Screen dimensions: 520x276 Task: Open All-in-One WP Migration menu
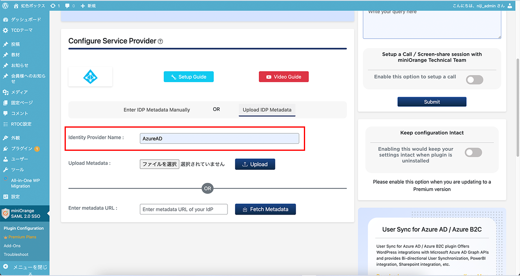tap(25, 183)
